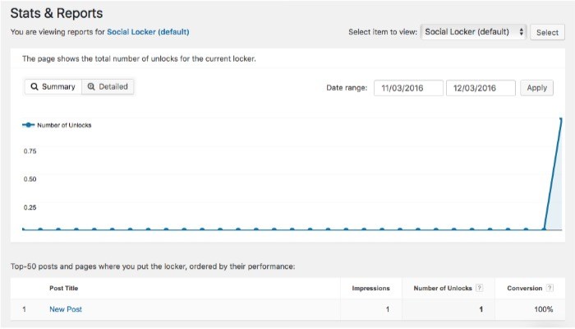
Task: Click the Impressions column header
Action: pos(370,289)
